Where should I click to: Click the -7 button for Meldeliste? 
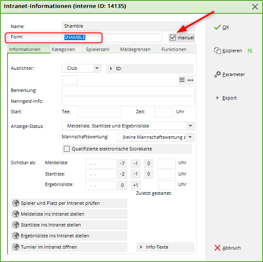coord(122,163)
